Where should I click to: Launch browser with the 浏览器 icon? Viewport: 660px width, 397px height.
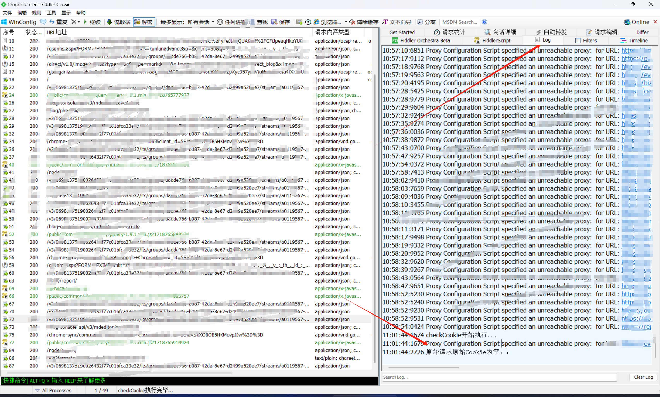point(317,22)
